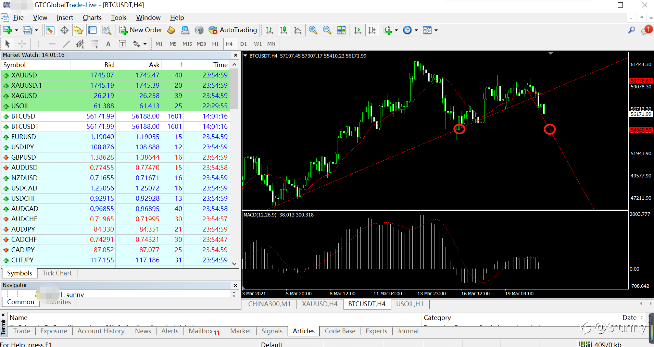Open the Profiles toolbar icon
The image size is (654, 347).
coord(27,30)
